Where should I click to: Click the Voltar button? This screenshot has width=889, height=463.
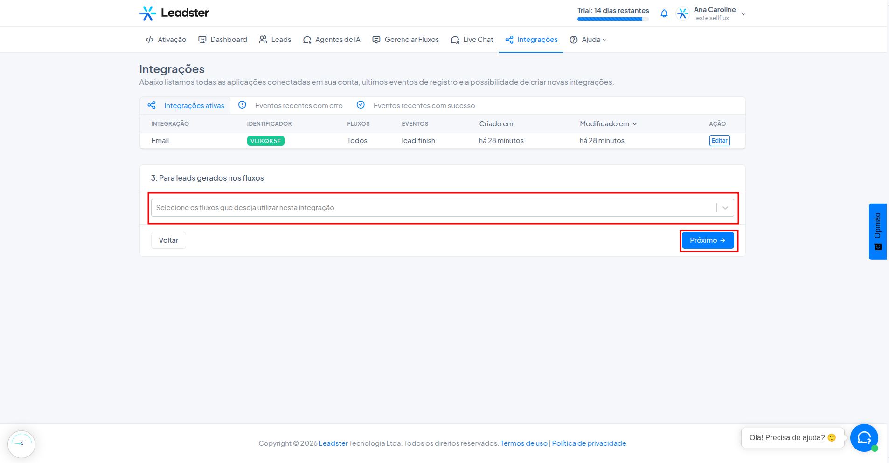(x=168, y=240)
